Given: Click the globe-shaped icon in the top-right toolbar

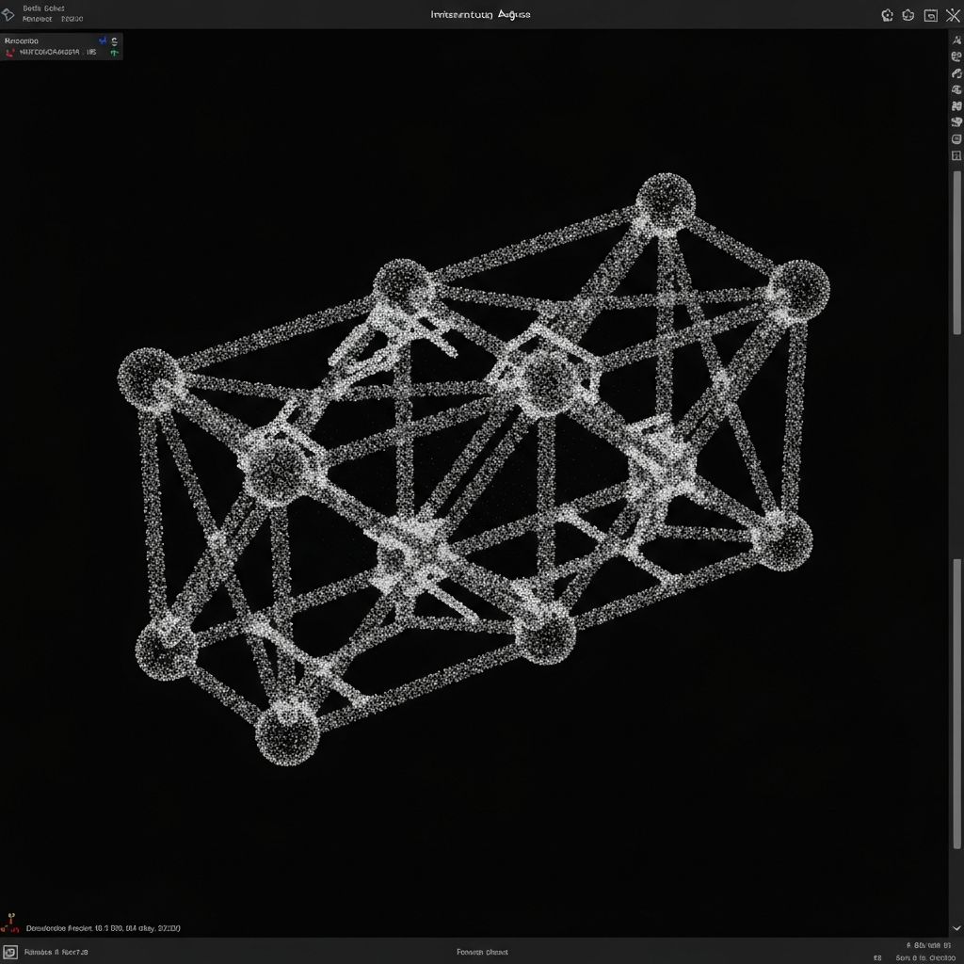Looking at the screenshot, I should [886, 15].
